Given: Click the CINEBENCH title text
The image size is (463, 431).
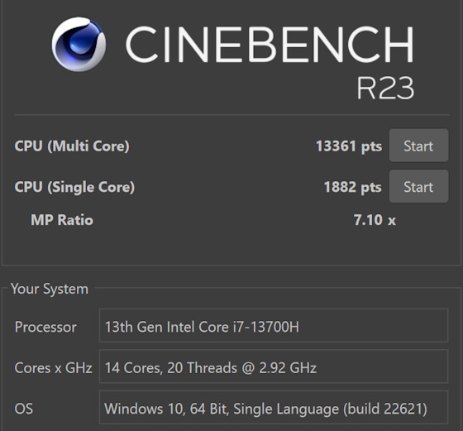Looking at the screenshot, I should pyautogui.click(x=270, y=45).
